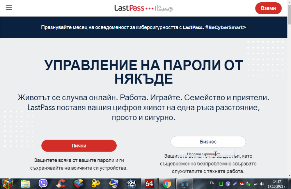The image size is (291, 189).
Task: Open XMPlay from the taskbar
Action: (x=132, y=184)
